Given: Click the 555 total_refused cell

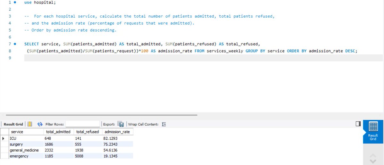Looking at the screenshot, I should pyautogui.click(x=88, y=144).
